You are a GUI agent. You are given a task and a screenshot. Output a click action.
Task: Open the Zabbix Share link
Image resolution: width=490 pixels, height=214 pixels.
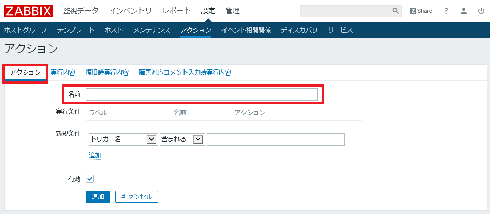[421, 11]
